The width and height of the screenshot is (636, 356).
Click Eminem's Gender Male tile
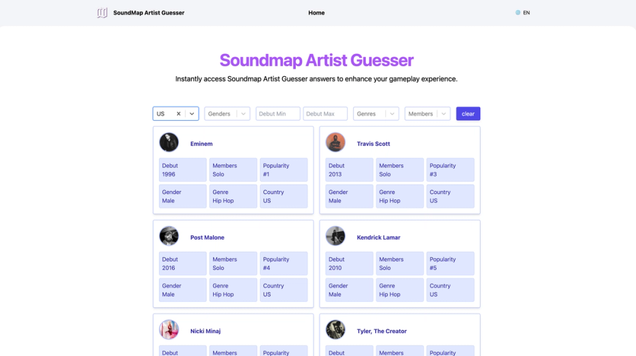click(x=183, y=196)
